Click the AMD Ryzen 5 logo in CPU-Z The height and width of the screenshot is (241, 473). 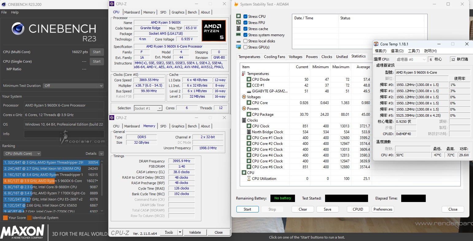(214, 31)
